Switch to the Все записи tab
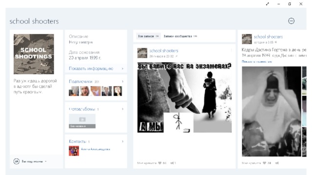The width and height of the screenshot is (312, 175). click(x=148, y=36)
